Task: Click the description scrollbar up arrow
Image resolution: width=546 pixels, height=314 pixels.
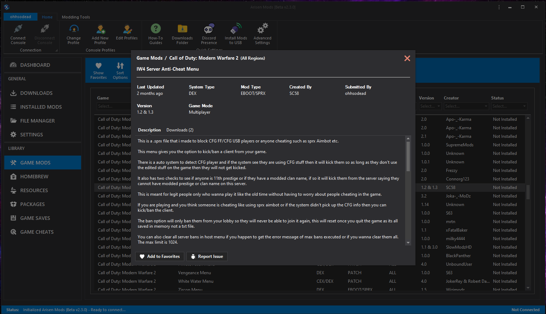Action: coord(408,138)
